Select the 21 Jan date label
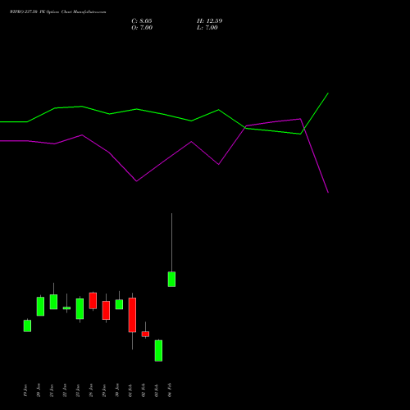Image resolution: width=410 pixels, height=410 pixels. pyautogui.click(x=52, y=390)
